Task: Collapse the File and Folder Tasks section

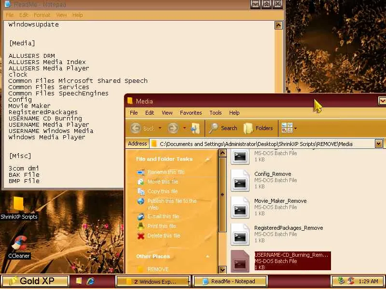Action: (x=208, y=159)
